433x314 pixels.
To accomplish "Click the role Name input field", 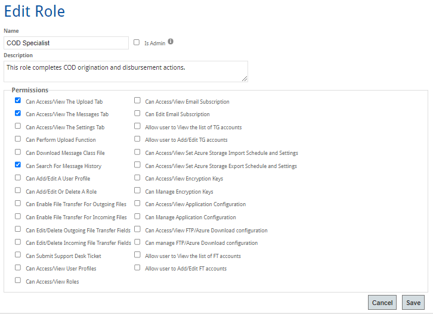I will 66,43.
